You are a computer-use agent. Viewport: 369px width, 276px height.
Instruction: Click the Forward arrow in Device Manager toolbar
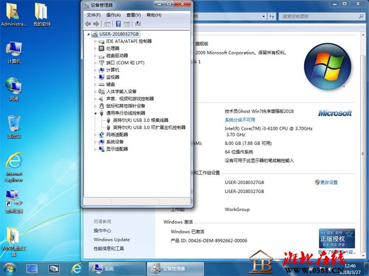coord(96,24)
